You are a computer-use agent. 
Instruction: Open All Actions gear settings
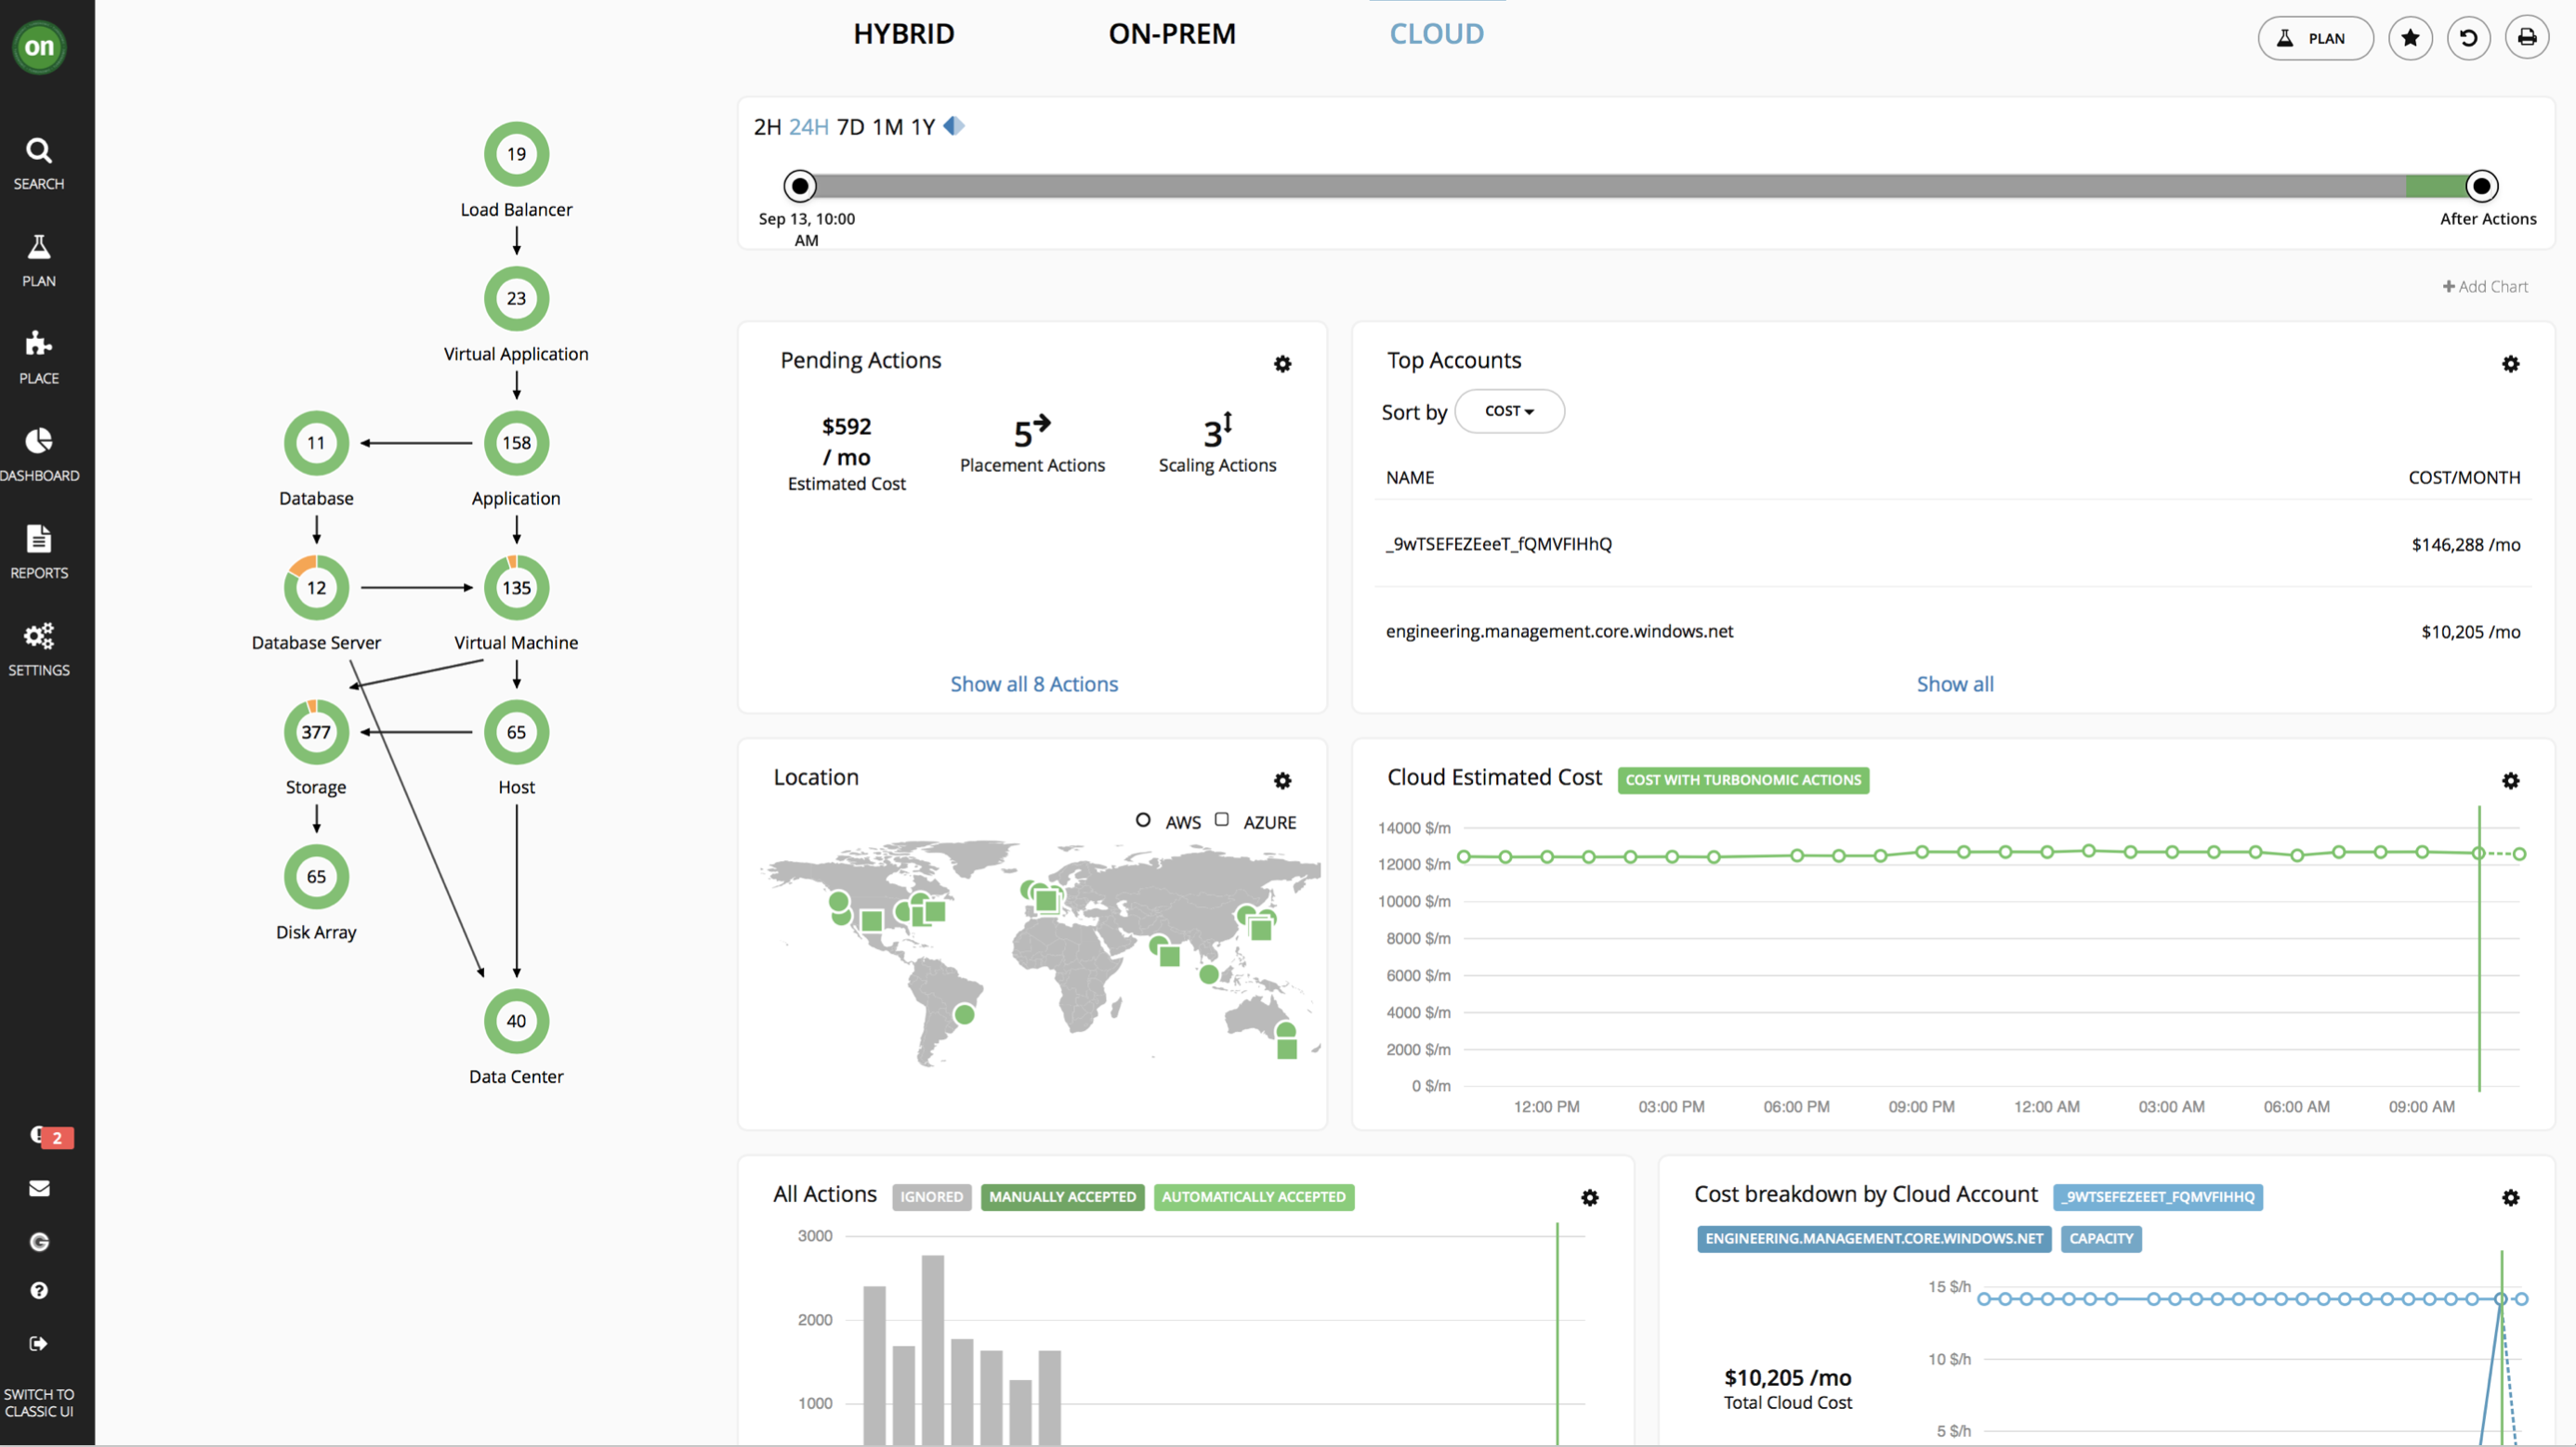coord(1589,1197)
